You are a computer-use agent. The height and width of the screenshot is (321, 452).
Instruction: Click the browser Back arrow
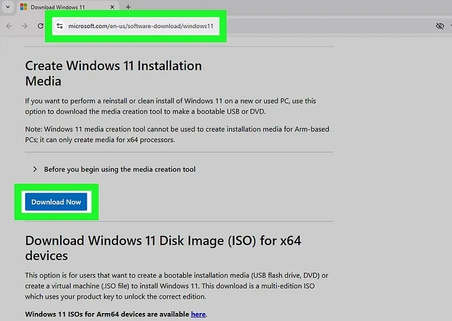(x=9, y=26)
